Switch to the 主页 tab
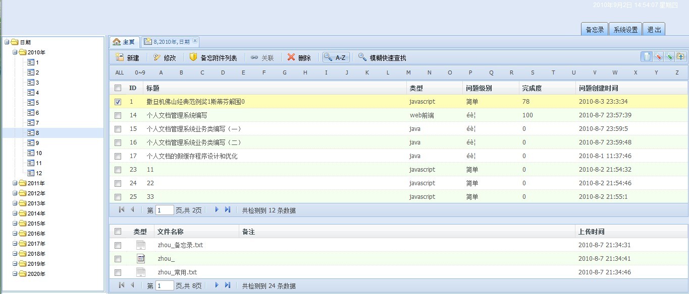This screenshot has height=294, width=689. [x=124, y=42]
